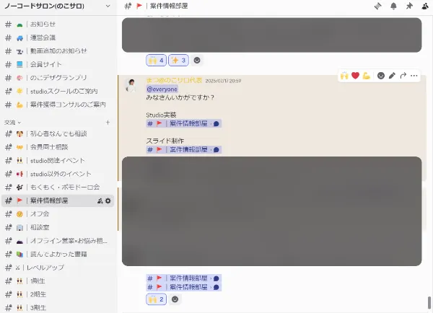
Task: Open the message author's avatar
Action: pyautogui.click(x=131, y=85)
